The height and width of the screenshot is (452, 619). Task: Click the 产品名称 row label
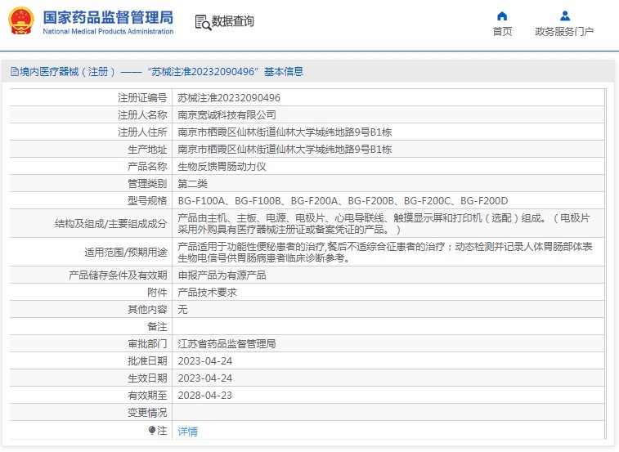[x=147, y=166]
